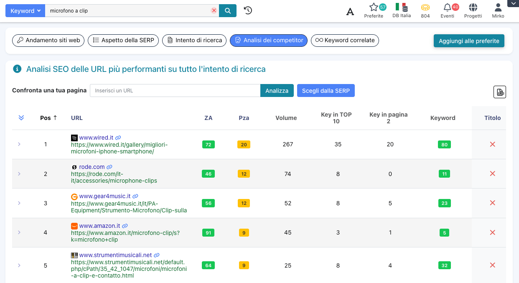This screenshot has width=519, height=283.
Task: Open www.strumentimusicali.net domain link
Action: 115,255
